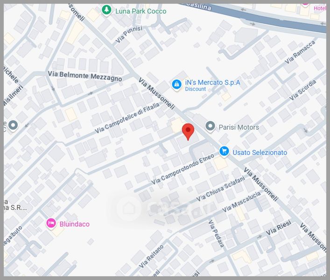Select the Via Pennisi street label

[129, 34]
